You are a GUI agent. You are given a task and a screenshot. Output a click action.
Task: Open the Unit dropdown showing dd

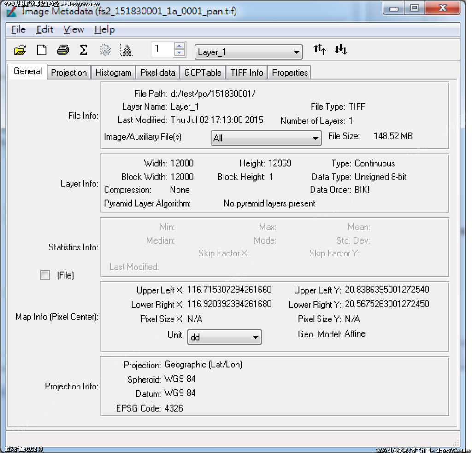coord(224,337)
